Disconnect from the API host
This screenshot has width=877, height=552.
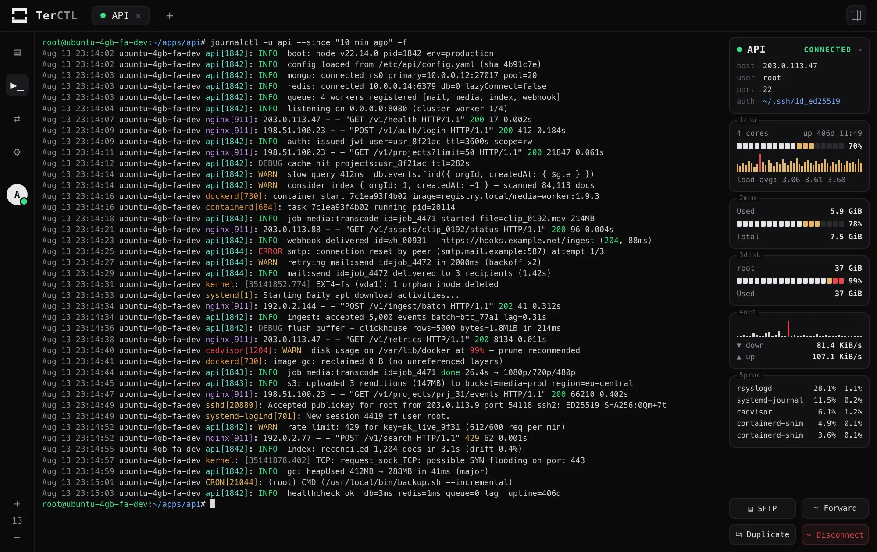coord(835,534)
